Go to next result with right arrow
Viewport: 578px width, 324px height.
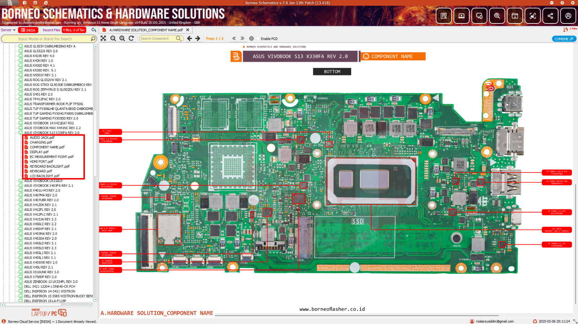click(x=198, y=38)
